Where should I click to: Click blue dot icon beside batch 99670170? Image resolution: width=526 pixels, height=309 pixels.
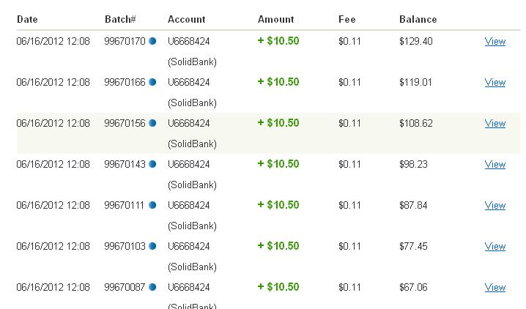pos(152,42)
